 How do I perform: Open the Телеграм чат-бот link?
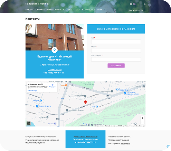pos(55,70)
